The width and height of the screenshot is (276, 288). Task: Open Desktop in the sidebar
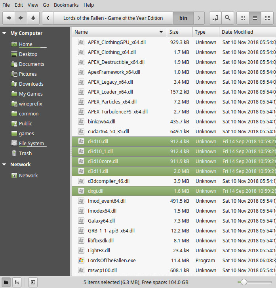point(28,54)
